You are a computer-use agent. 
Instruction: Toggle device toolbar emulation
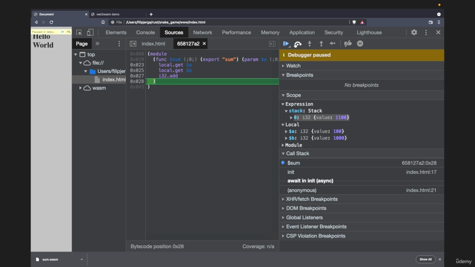90,33
